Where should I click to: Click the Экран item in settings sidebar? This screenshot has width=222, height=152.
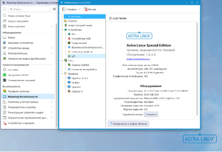click(12, 37)
